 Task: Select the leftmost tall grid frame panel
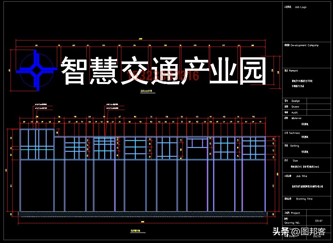click(x=37, y=144)
